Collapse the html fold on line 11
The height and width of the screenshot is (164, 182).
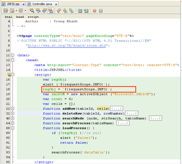(x=13, y=55)
